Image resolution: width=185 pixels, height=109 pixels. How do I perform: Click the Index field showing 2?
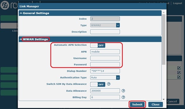coord(105,19)
